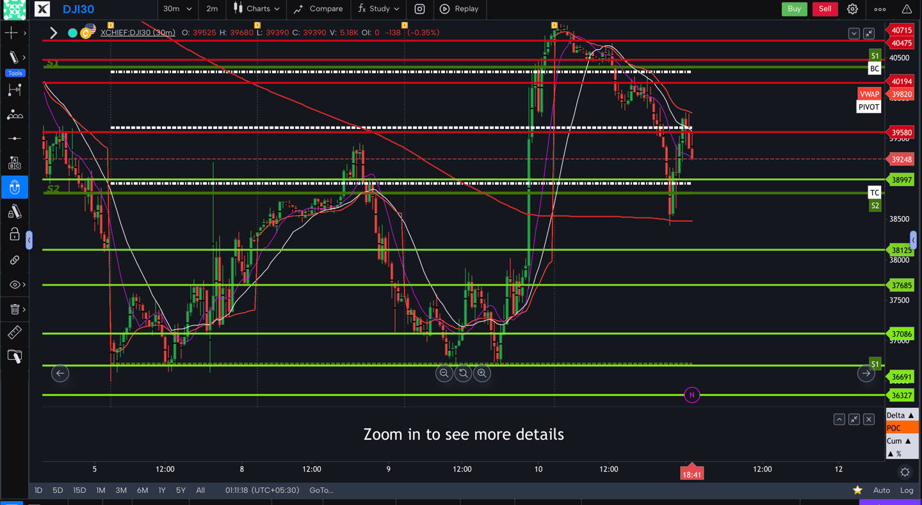Click the yellow star favorite icon

857,490
